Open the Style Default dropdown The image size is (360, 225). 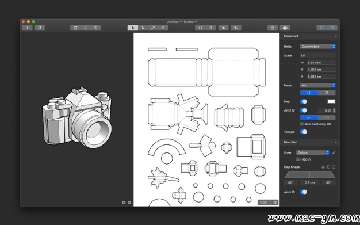(x=313, y=152)
